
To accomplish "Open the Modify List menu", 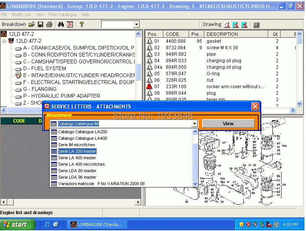I will tap(21, 15).
